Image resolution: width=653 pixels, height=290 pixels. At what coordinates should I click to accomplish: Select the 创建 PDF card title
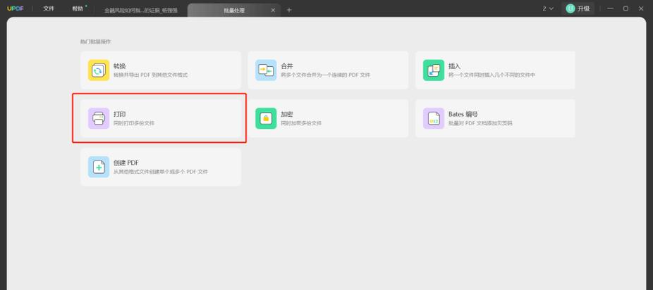(126, 163)
